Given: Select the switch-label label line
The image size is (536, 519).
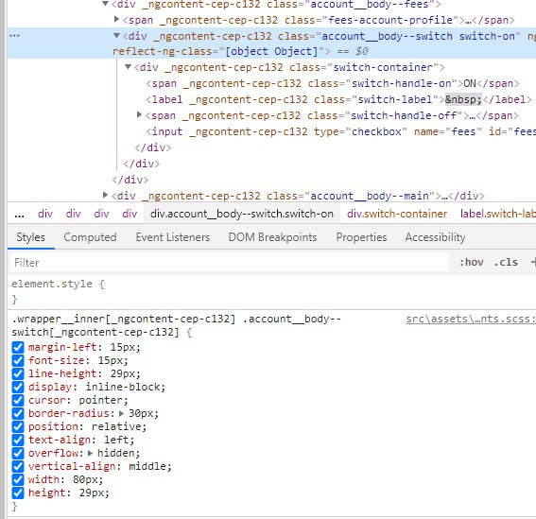Looking at the screenshot, I should click(338, 99).
